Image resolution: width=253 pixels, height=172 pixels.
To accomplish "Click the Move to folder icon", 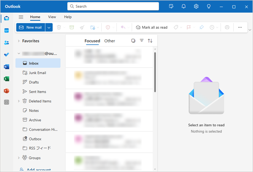I will click(x=93, y=27).
